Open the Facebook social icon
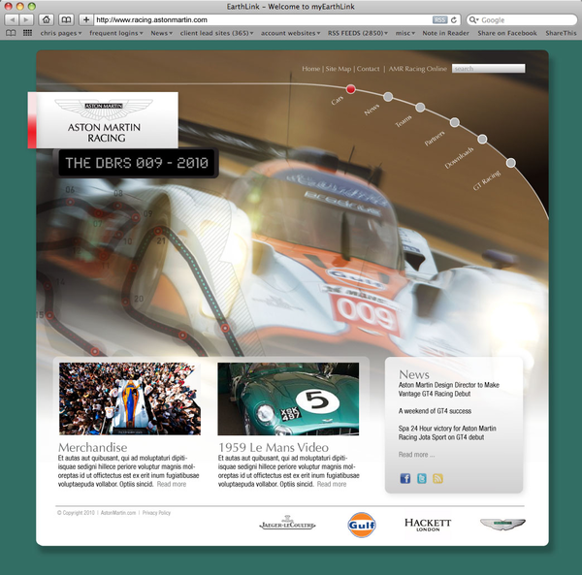The height and width of the screenshot is (575, 582). click(405, 478)
